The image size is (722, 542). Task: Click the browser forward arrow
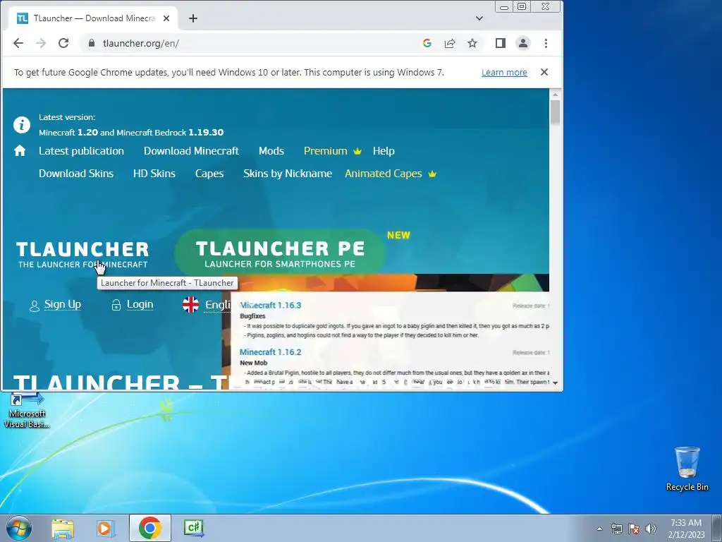coord(40,43)
